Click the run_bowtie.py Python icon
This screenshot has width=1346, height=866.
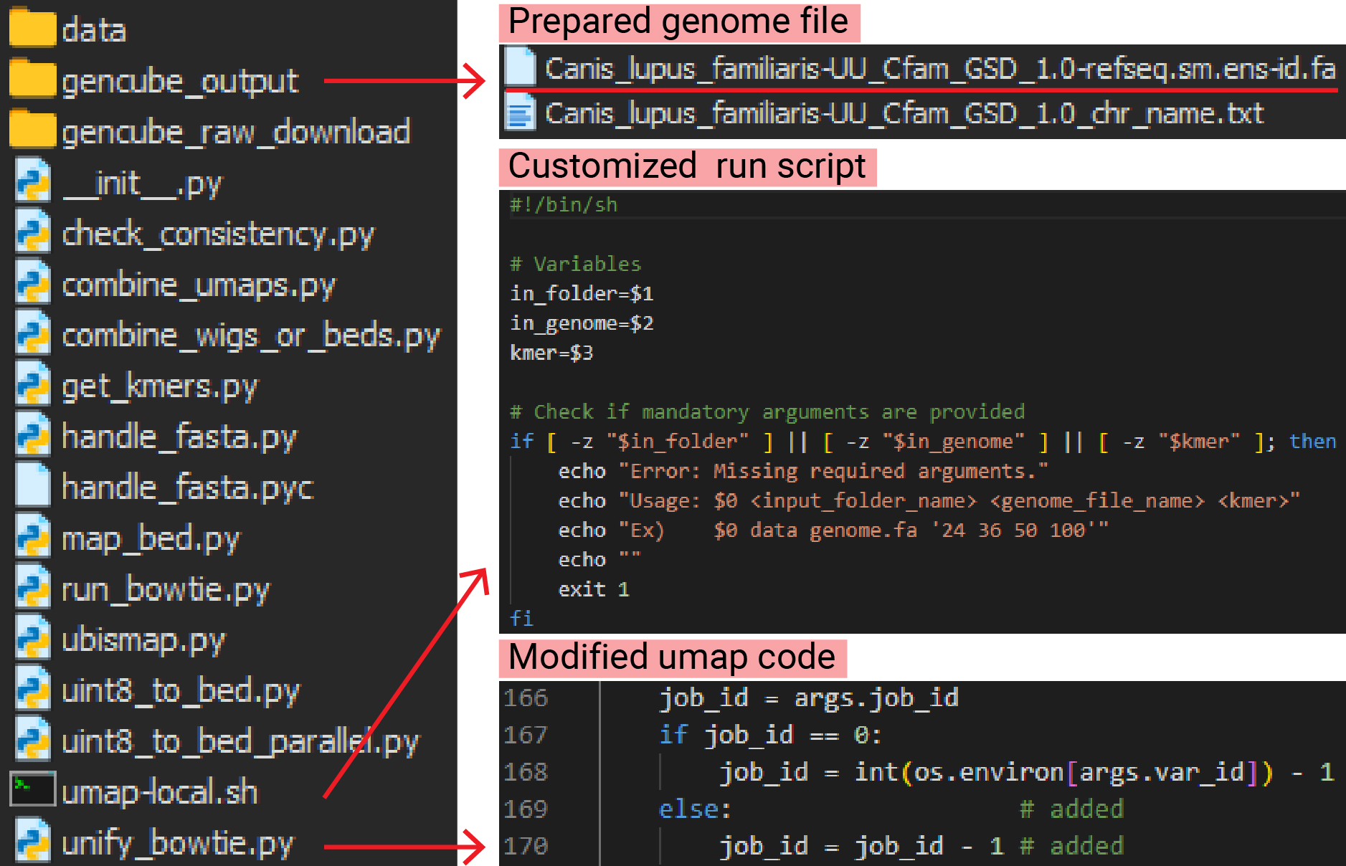click(33, 587)
